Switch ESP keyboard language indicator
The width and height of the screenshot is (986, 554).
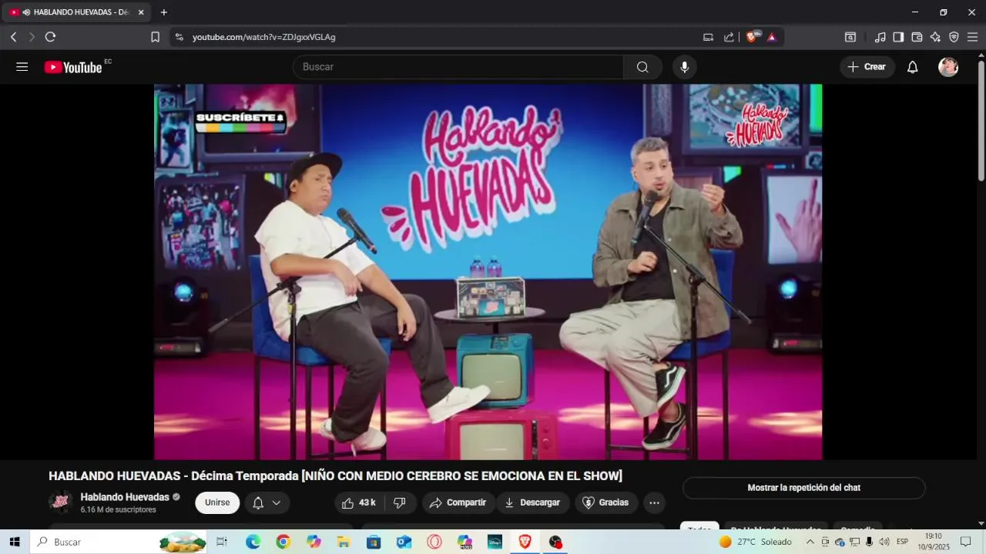tap(902, 542)
